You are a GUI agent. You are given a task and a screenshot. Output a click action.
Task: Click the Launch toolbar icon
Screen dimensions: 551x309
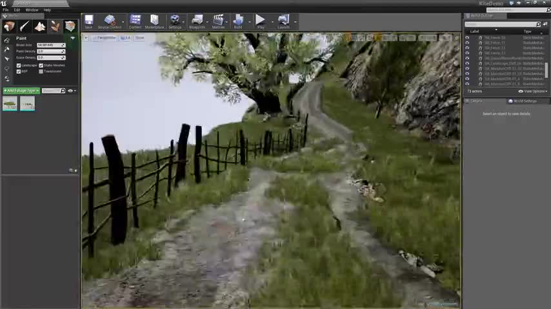[x=283, y=21]
